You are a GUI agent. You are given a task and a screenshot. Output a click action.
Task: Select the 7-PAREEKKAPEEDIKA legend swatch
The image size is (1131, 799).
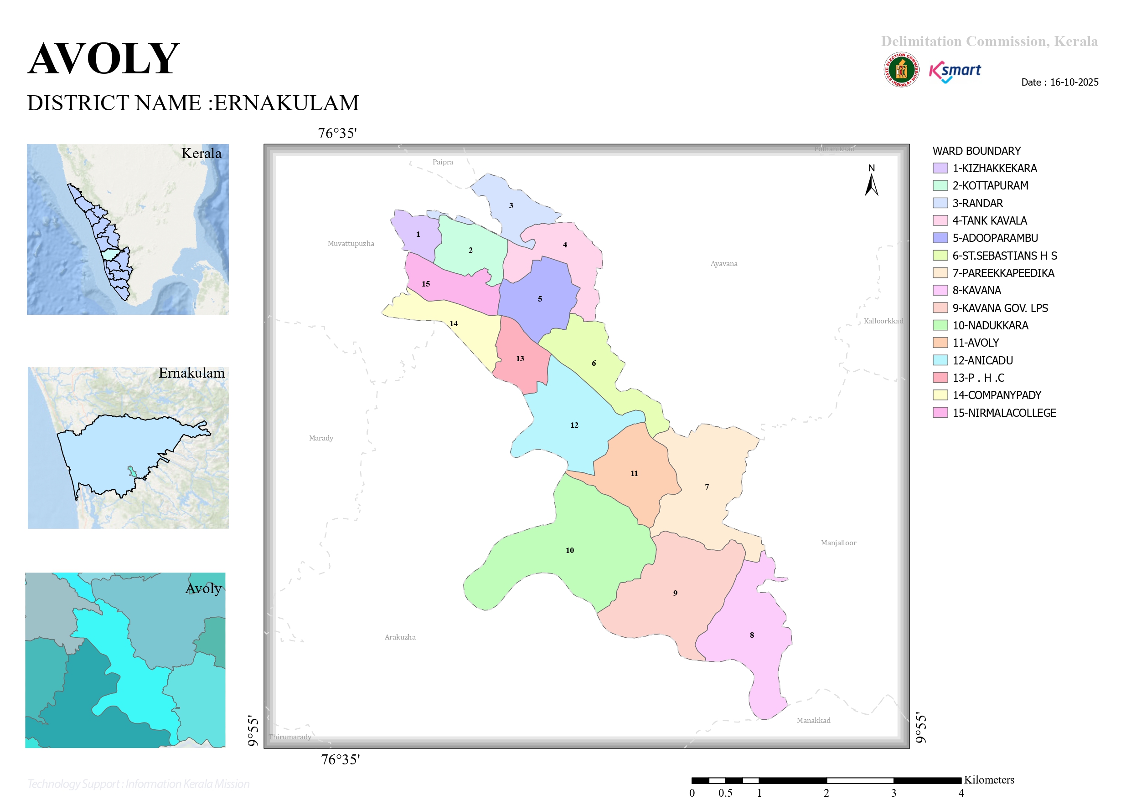940,273
